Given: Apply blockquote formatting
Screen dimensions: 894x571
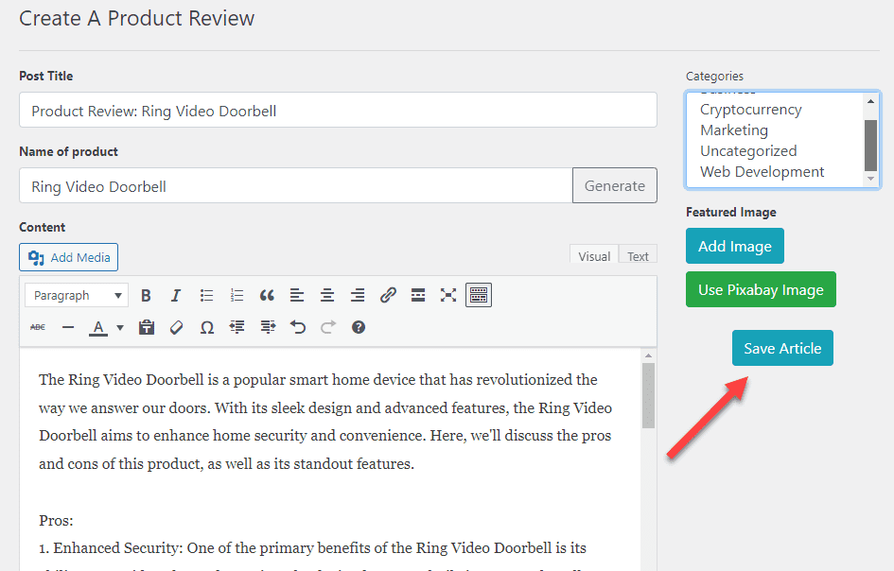Looking at the screenshot, I should tap(267, 295).
